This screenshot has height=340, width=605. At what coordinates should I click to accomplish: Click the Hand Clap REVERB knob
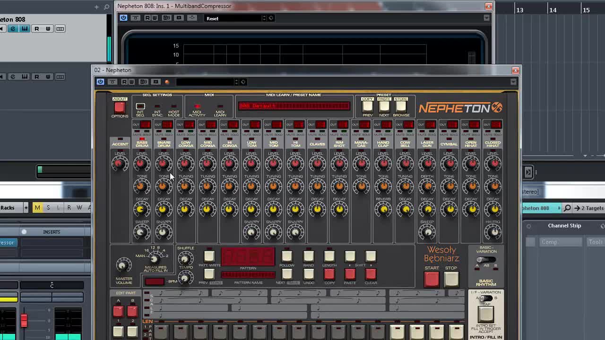point(383,209)
